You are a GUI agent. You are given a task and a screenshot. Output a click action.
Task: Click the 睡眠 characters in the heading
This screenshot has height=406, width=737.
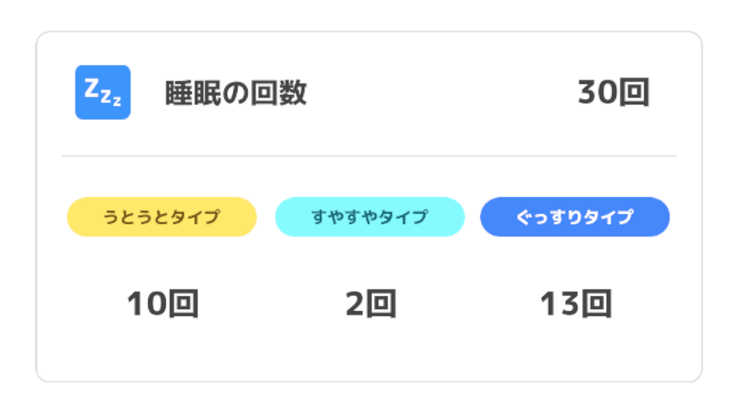193,93
